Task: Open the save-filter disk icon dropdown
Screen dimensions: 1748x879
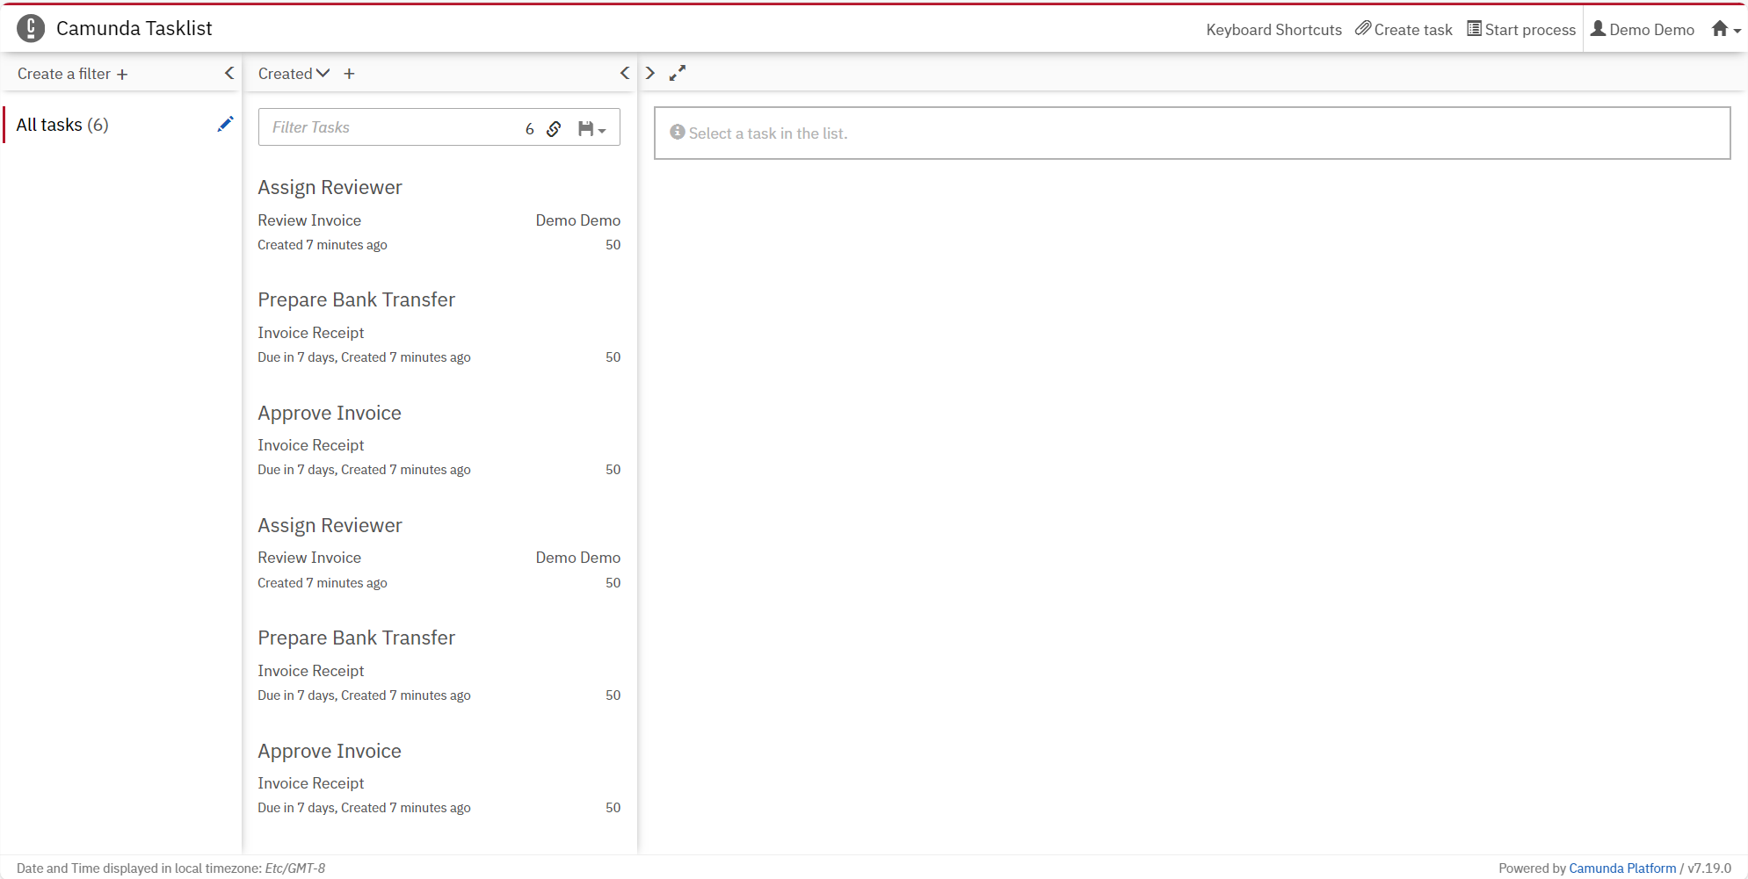Action: click(591, 129)
